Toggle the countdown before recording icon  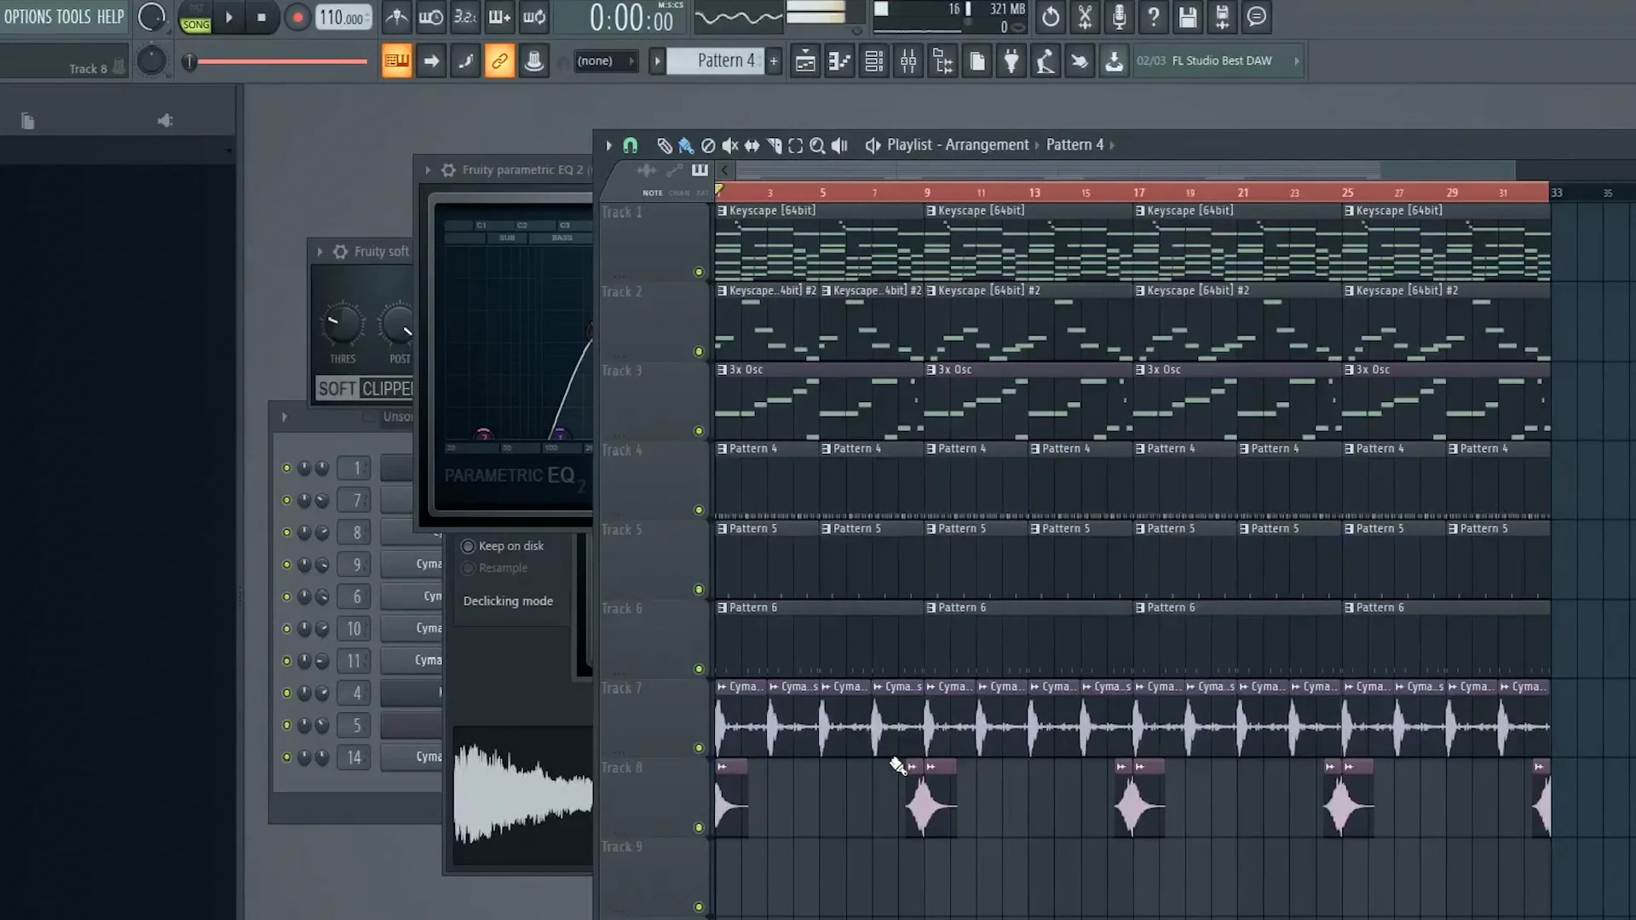(x=465, y=17)
